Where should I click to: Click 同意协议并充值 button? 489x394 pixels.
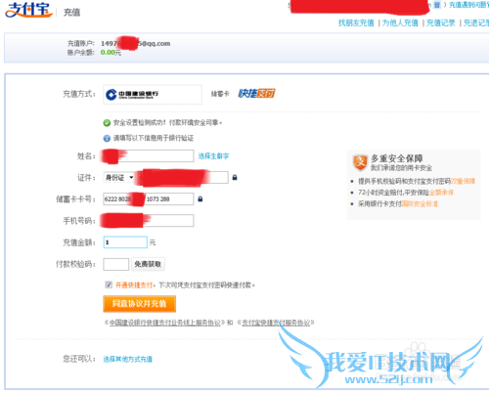tap(140, 304)
